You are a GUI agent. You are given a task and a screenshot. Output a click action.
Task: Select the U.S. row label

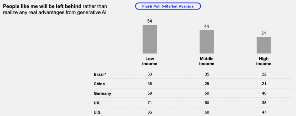tap(98, 112)
